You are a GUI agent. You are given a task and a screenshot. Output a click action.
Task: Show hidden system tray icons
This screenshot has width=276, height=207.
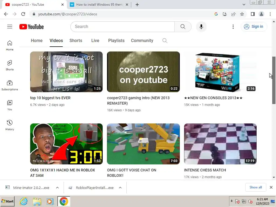(232, 201)
